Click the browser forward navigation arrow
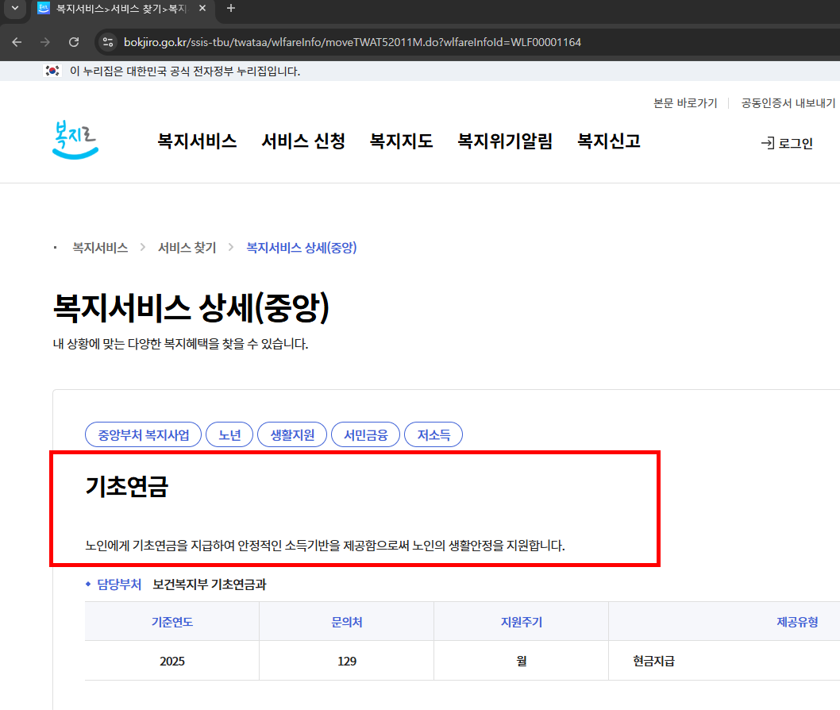The width and height of the screenshot is (840, 710). [45, 43]
